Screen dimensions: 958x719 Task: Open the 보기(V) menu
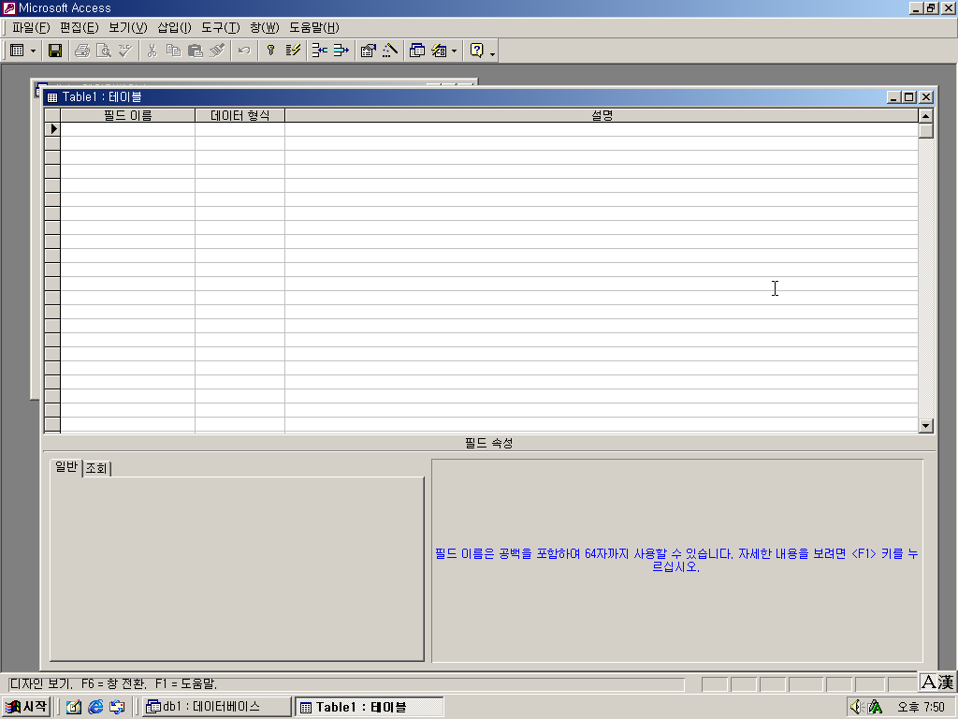click(128, 27)
